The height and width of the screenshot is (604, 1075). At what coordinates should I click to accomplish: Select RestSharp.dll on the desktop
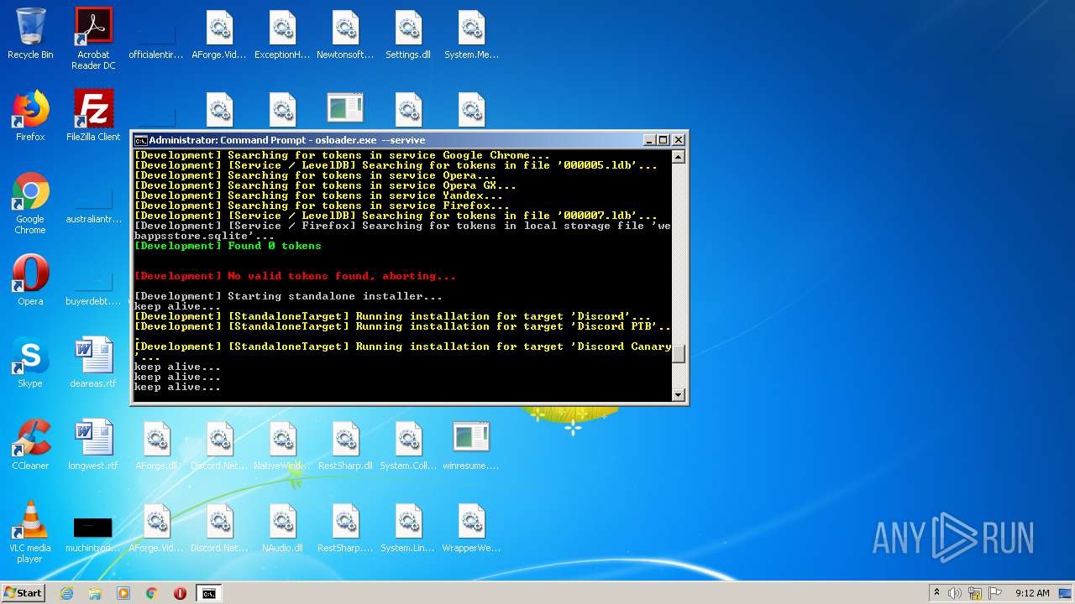point(345,445)
